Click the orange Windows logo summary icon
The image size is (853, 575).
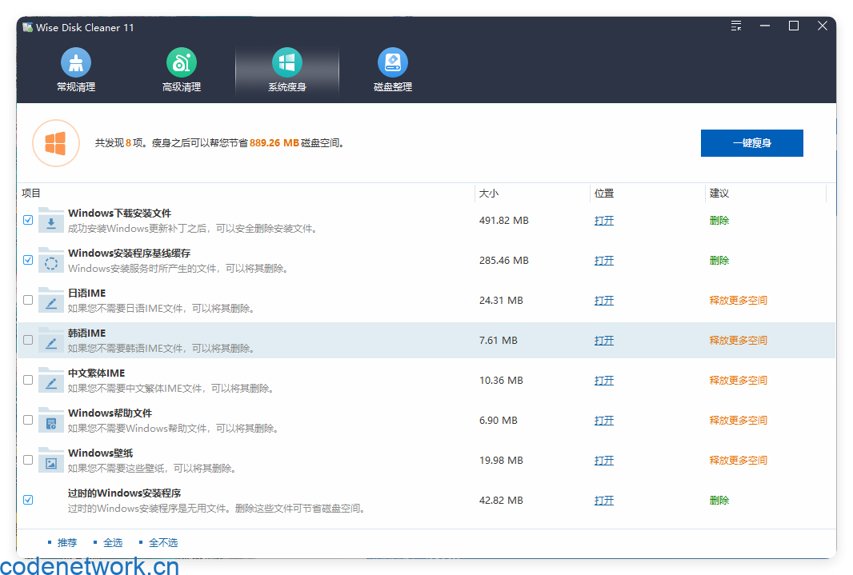[x=56, y=143]
